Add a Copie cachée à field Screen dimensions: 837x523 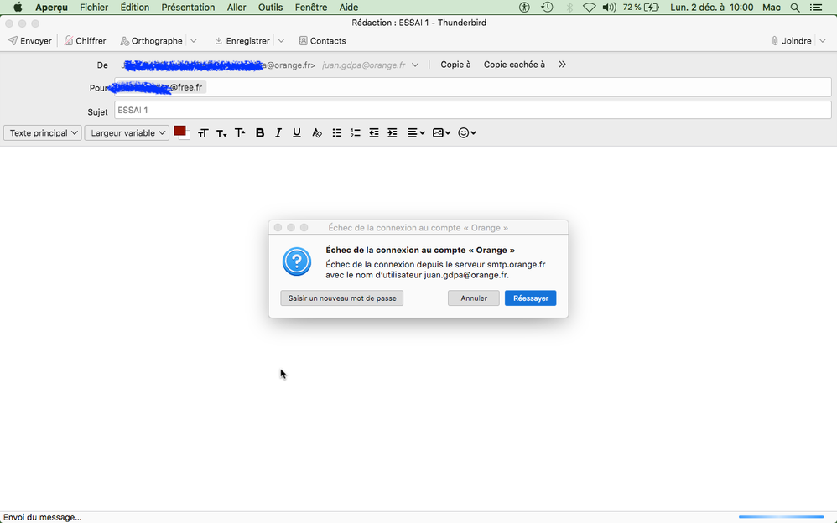(514, 65)
